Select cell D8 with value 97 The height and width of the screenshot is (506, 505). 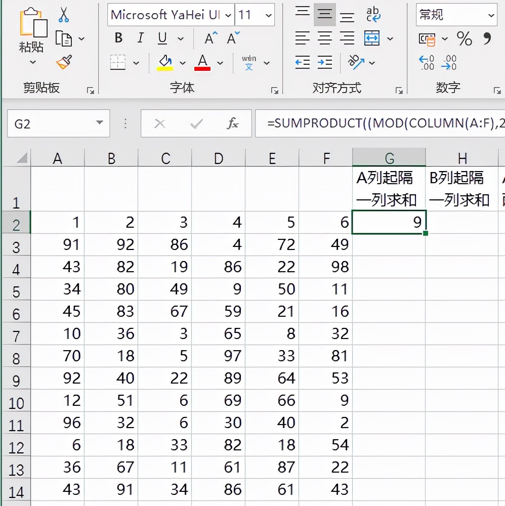point(219,356)
